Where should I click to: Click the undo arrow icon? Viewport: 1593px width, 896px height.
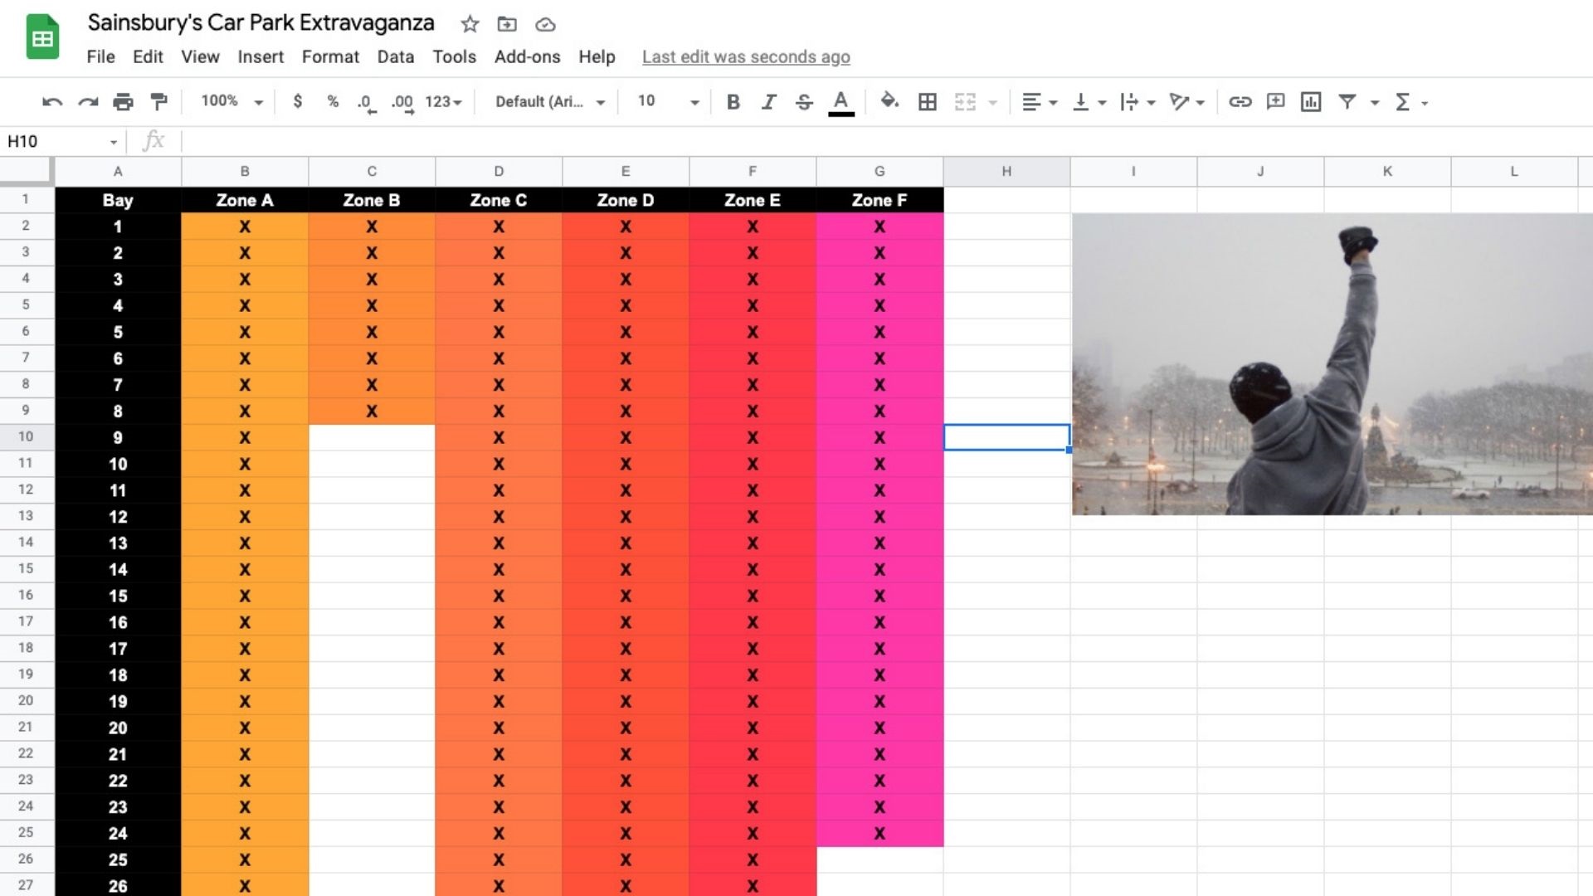(51, 102)
